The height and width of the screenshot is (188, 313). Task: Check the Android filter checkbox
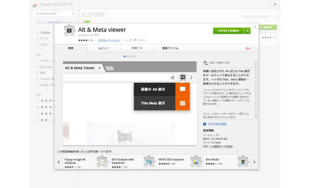pos(38,79)
